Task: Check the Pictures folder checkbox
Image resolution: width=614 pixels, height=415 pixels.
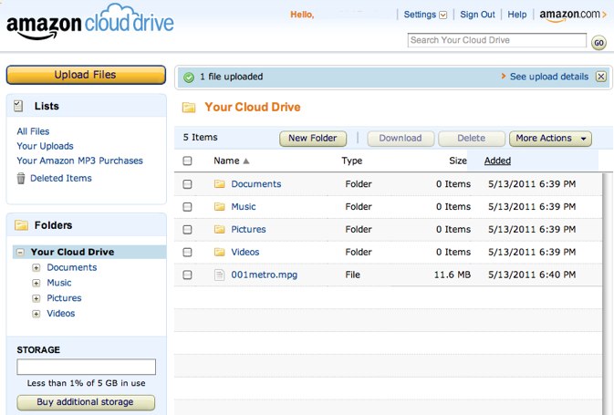Action: [x=188, y=229]
